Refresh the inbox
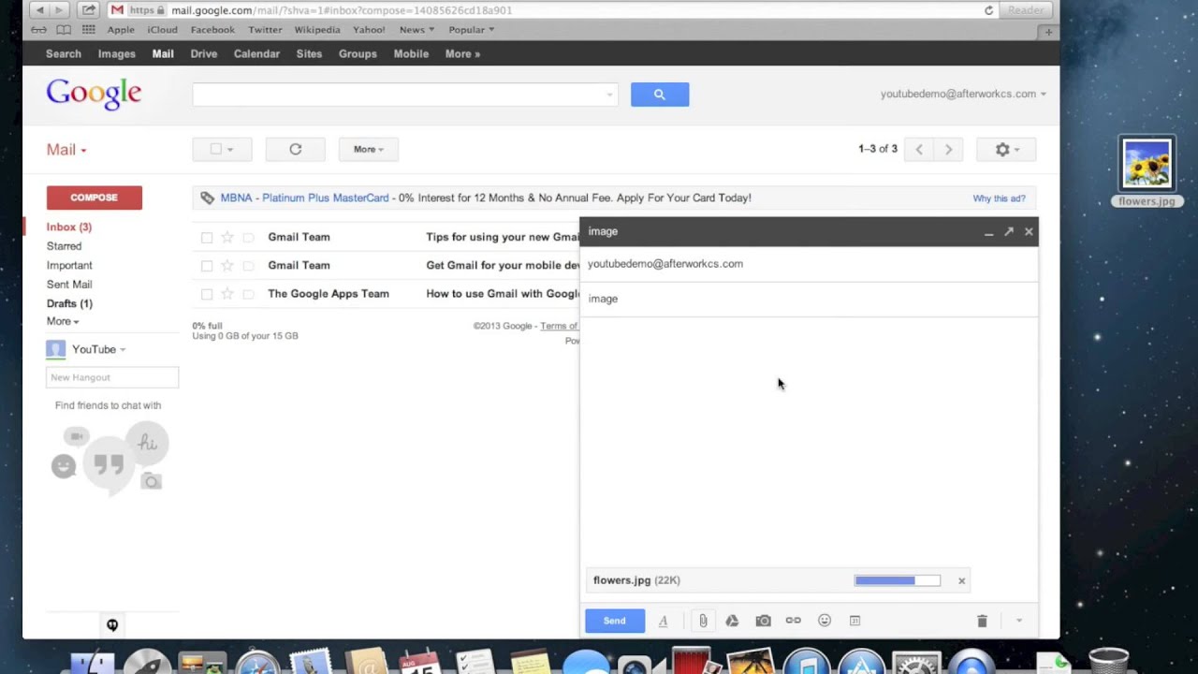 tap(296, 150)
